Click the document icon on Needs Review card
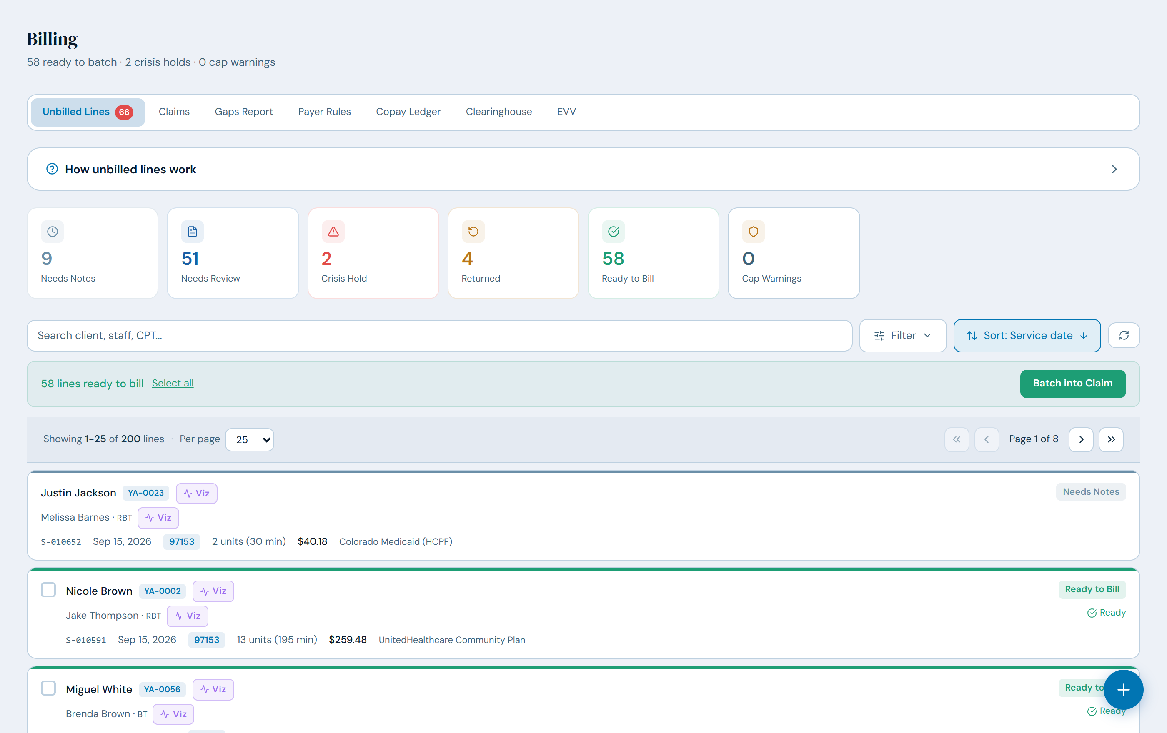 click(193, 232)
